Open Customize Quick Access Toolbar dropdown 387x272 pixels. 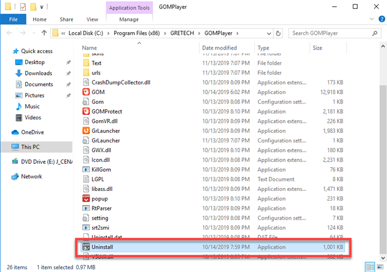[42, 7]
